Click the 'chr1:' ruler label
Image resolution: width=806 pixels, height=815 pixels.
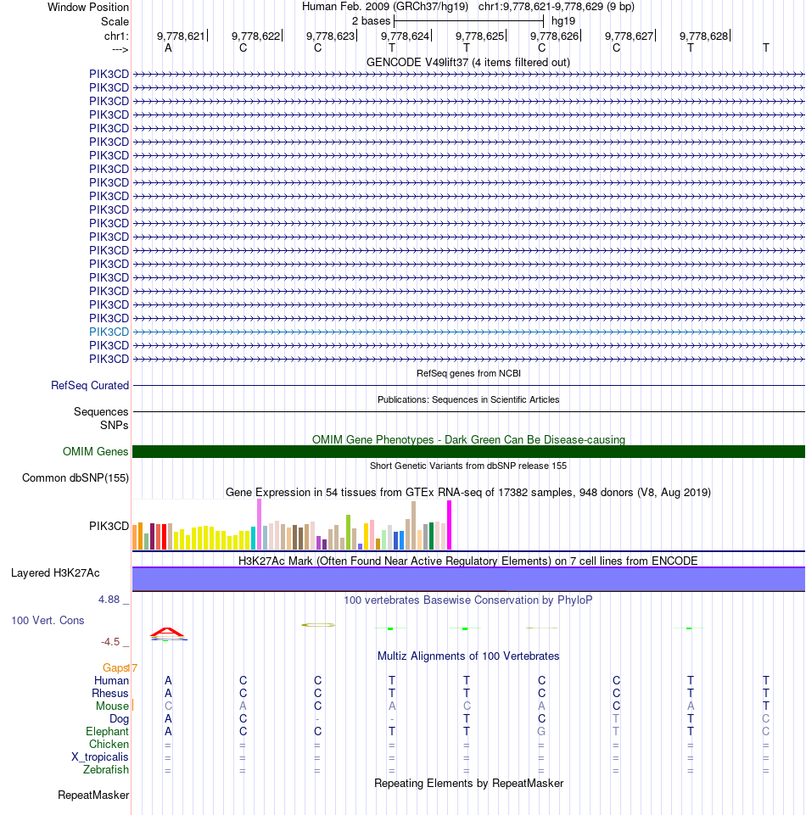(x=116, y=36)
